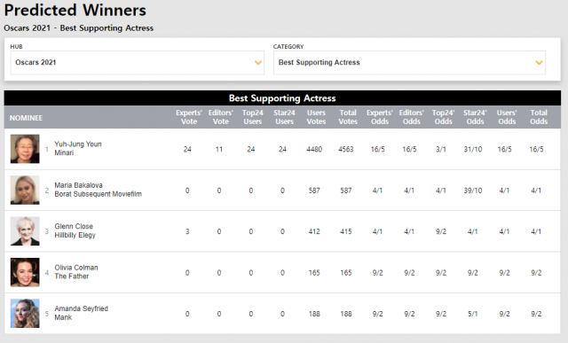Click the film title Borat Subsequent Moviefilm
Image resolution: width=568 pixels, height=343 pixels.
[x=98, y=194]
